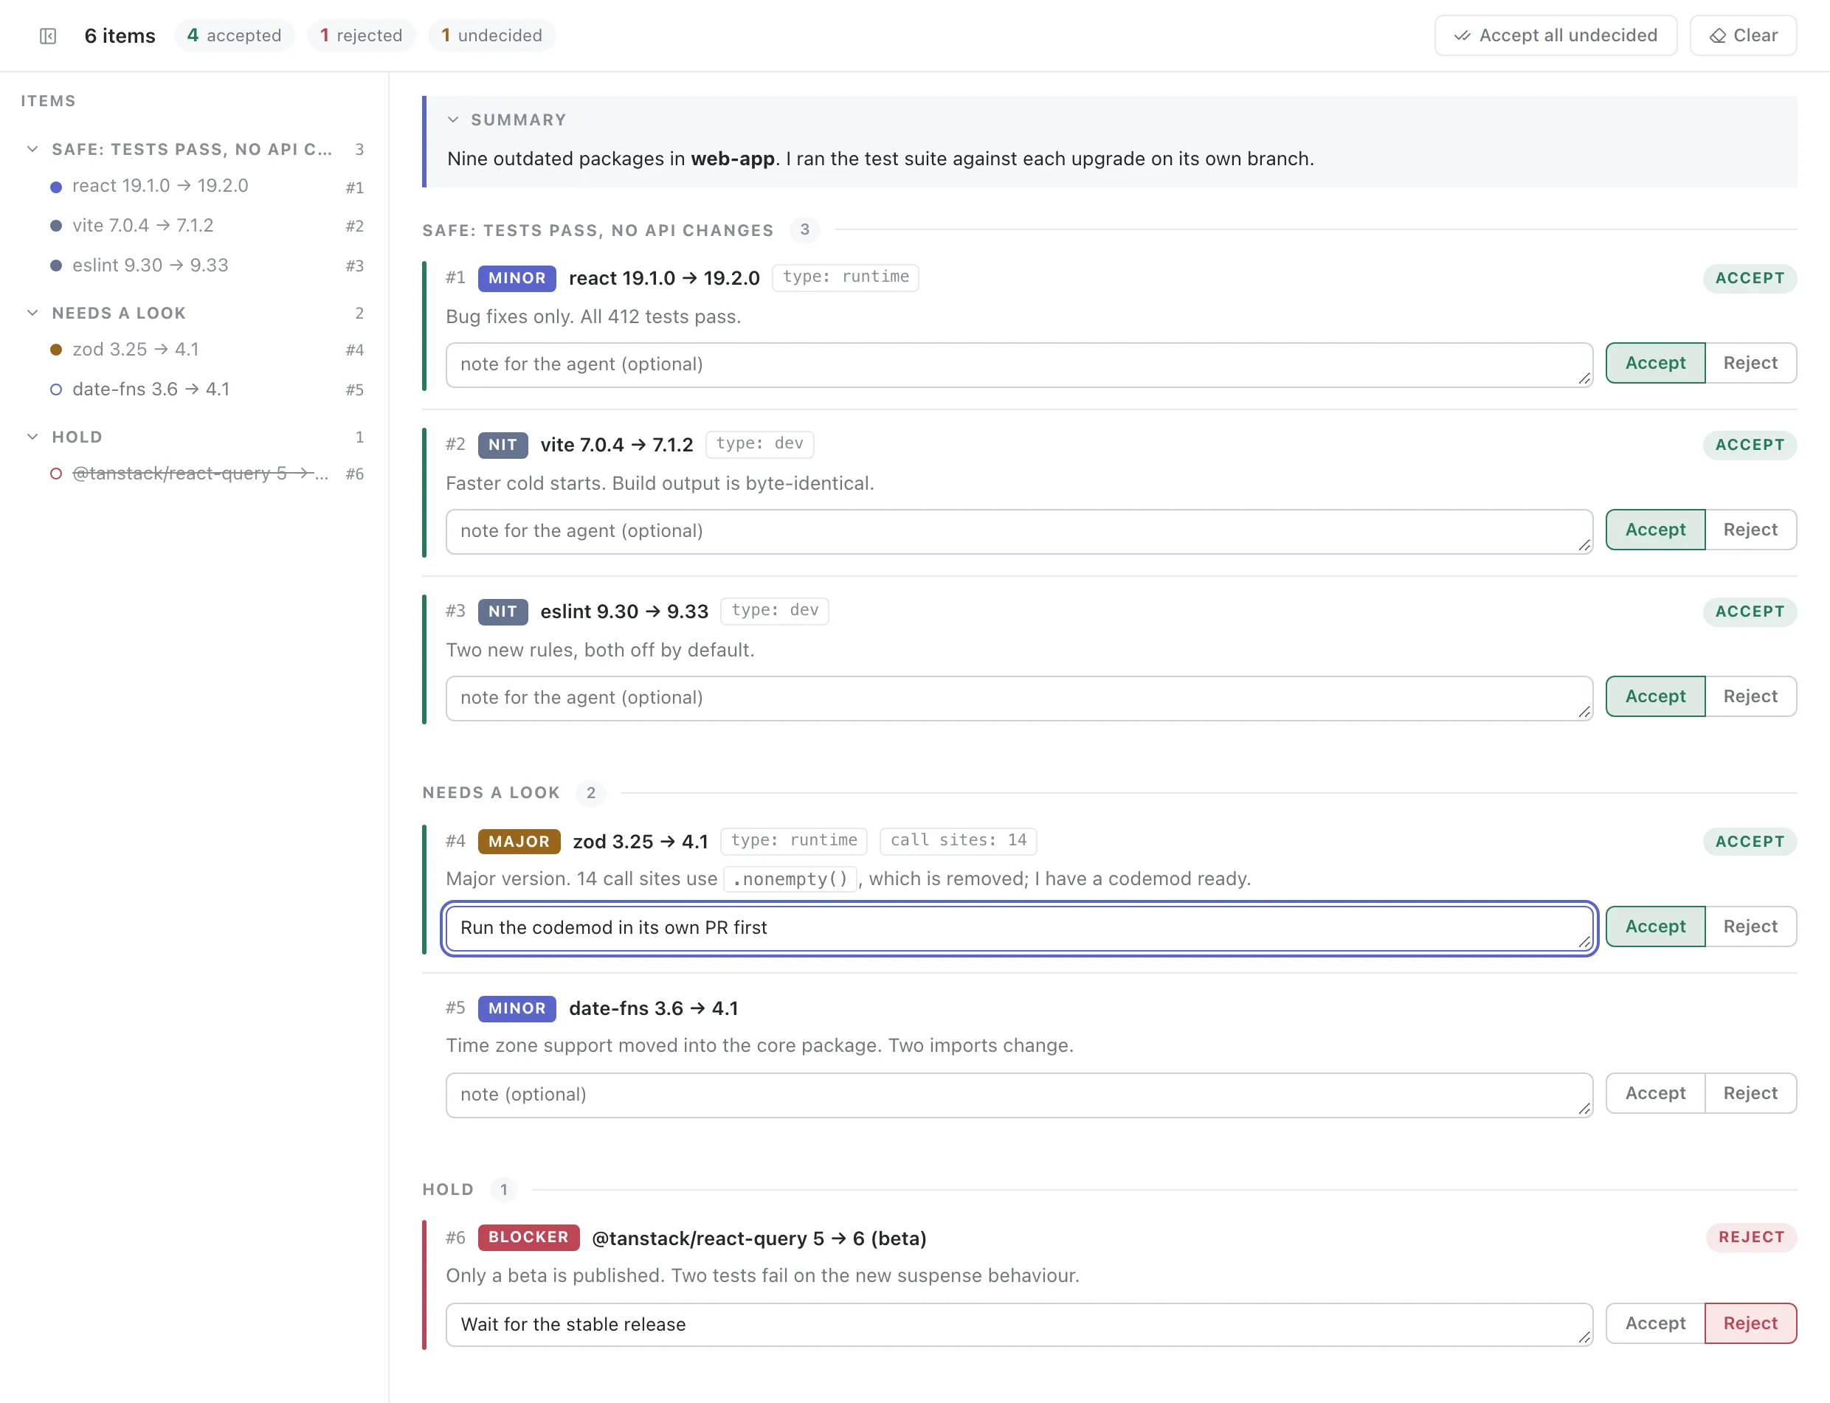Click the 1 undecided filter pill
The image size is (1830, 1403).
point(491,36)
